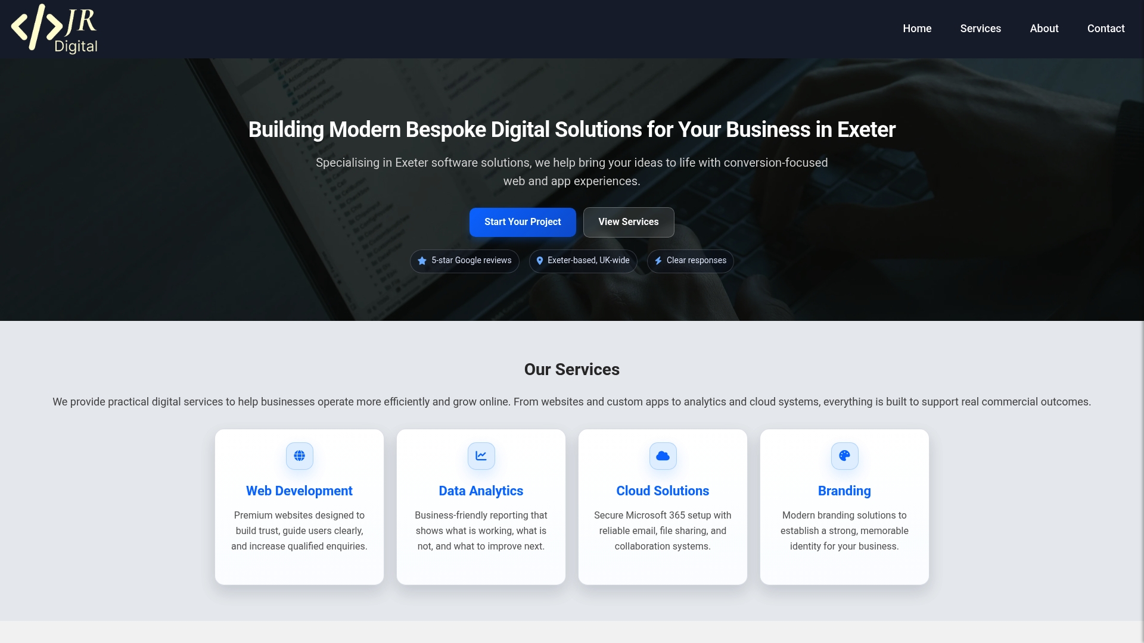Screen dimensions: 1144x643
Task: Click the JR Digital logo
Action: (x=54, y=29)
